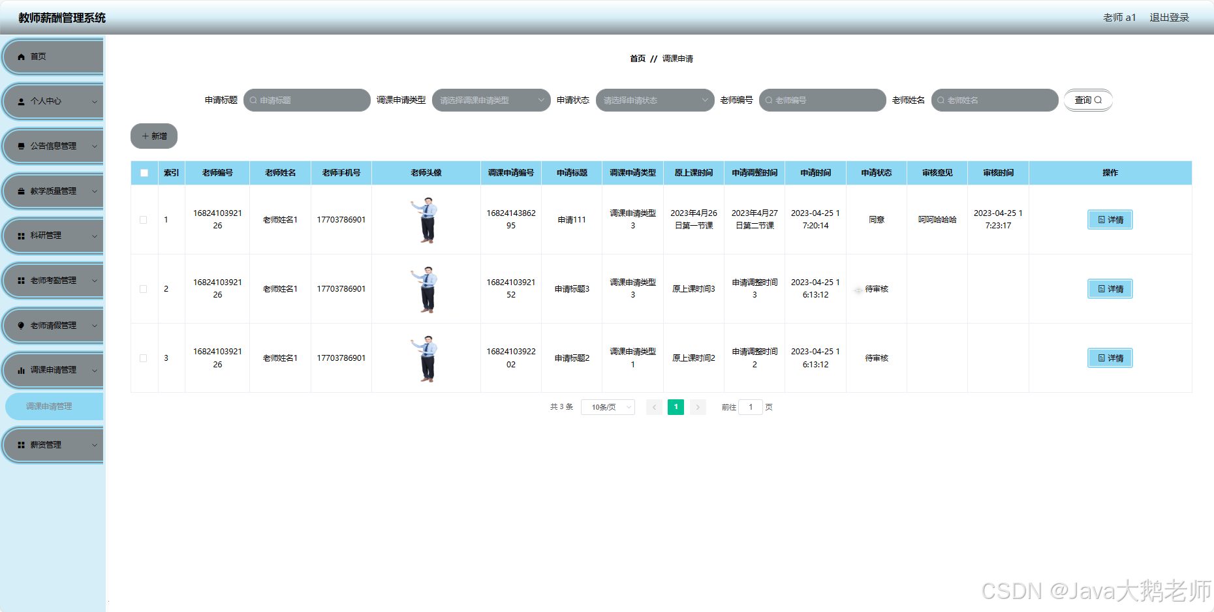
Task: Expand 科研管理 menu chevron
Action: (95, 236)
